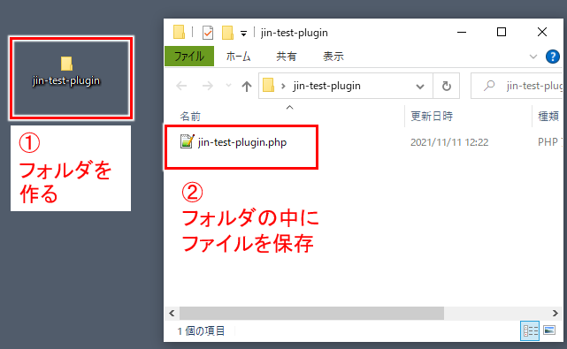
Task: Open the Help question mark icon
Action: coord(553,57)
